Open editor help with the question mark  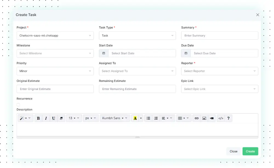[228, 118]
